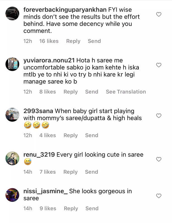
Task: View the 16 likes on first comment
Action: tap(49, 41)
